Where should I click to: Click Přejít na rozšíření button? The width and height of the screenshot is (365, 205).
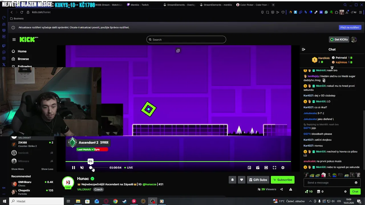coord(350,27)
